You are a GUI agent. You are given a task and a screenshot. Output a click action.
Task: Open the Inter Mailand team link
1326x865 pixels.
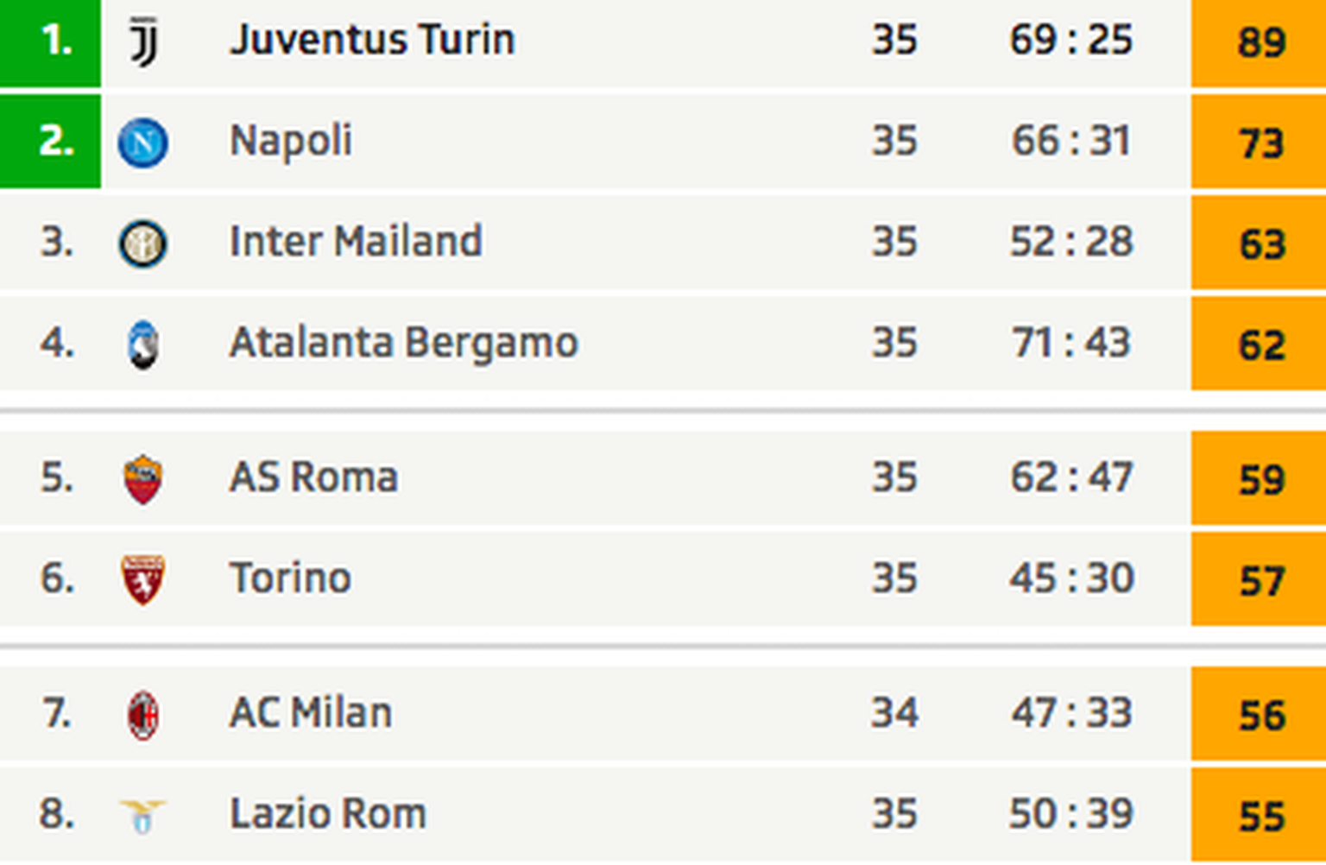pos(356,242)
